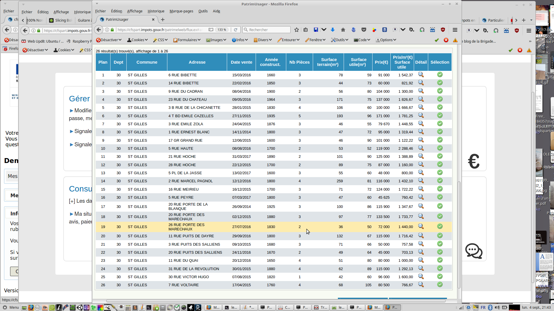
Task: Open Firefox hamburger menu
Action: click(455, 30)
